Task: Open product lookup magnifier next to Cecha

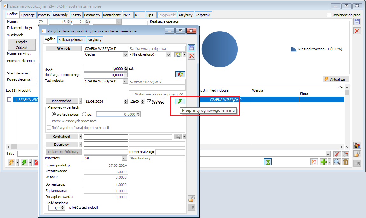Action: [x=178, y=55]
